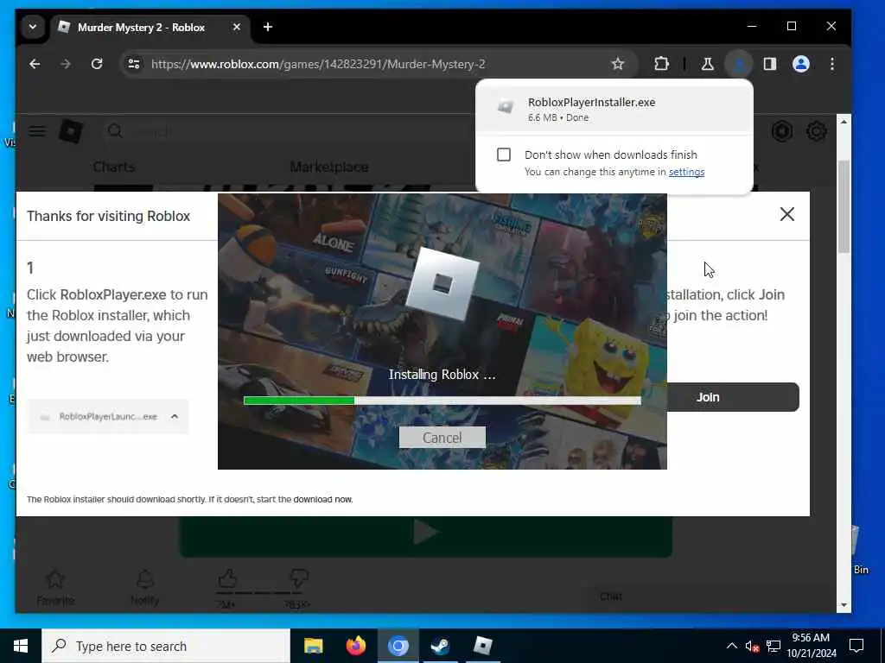Expand the RobloxPlayerLauncher.exe download chevron

point(175,417)
